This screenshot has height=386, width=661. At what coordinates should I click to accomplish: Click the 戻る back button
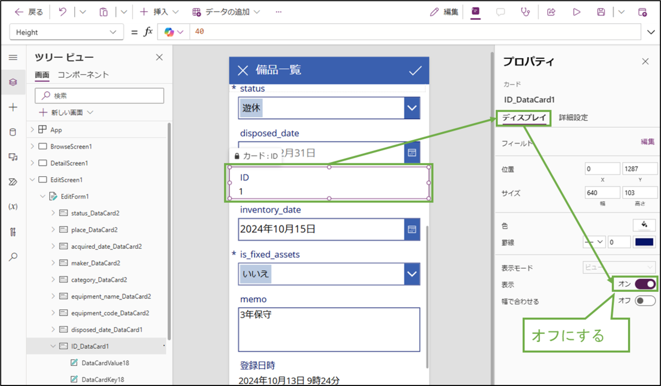(28, 12)
